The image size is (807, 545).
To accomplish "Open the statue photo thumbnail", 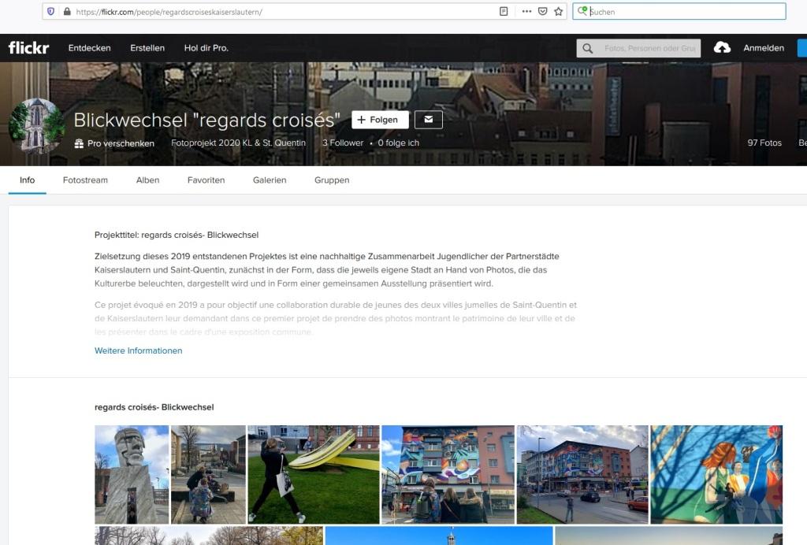I will coord(132,474).
